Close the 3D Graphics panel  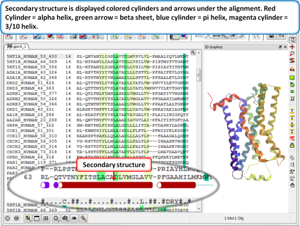285,47
